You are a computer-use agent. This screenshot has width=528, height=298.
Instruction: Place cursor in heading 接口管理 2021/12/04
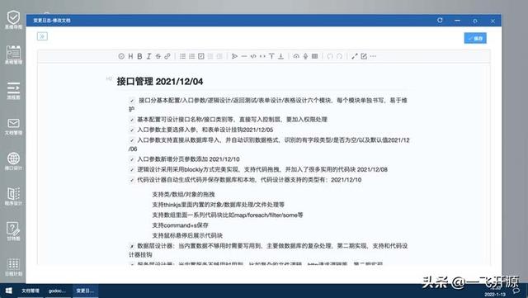pos(160,82)
